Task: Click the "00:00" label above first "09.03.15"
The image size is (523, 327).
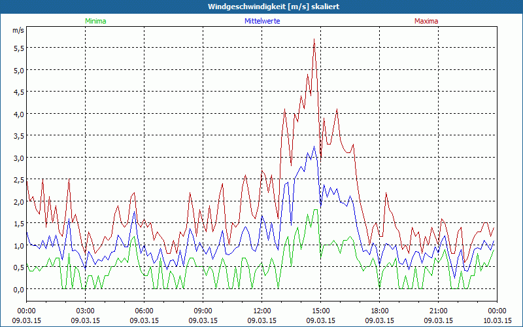Action: [26, 311]
